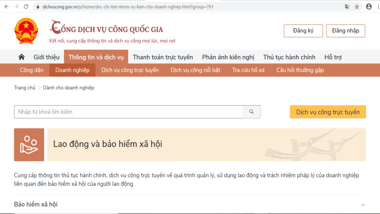Click the Đăng nhập button
380x214 pixels.
click(345, 31)
